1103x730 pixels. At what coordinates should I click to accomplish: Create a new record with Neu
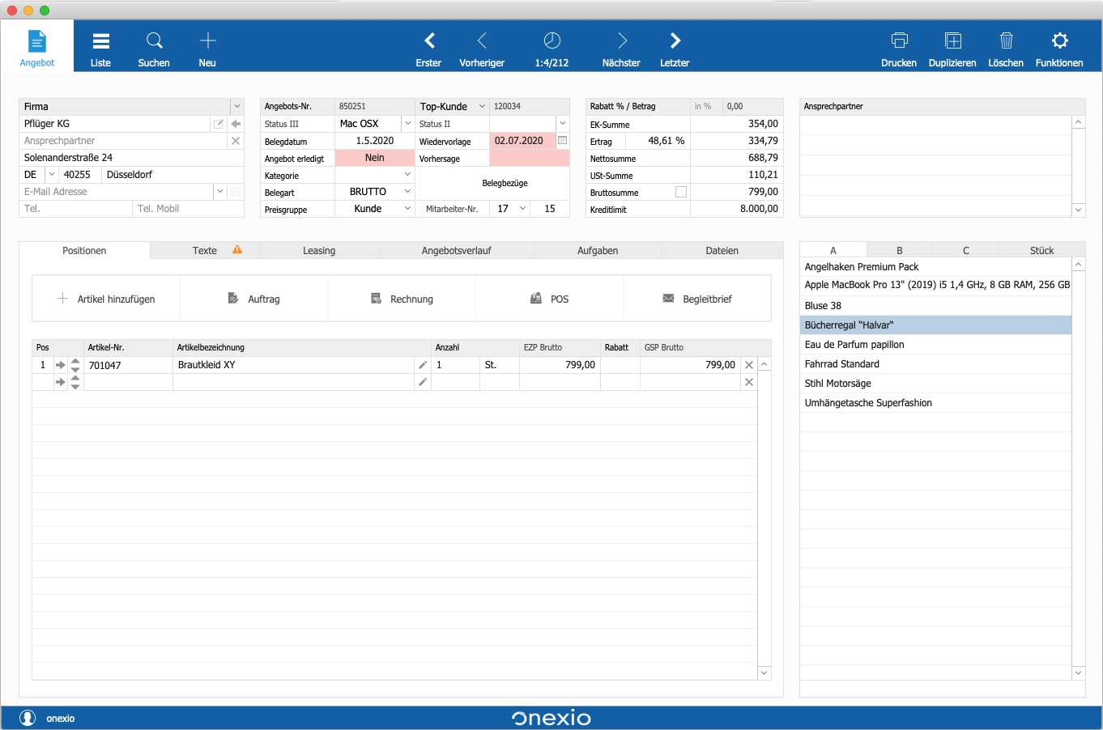coord(207,48)
